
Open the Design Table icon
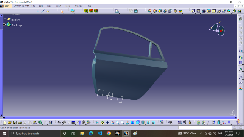pyautogui.click(x=73, y=122)
